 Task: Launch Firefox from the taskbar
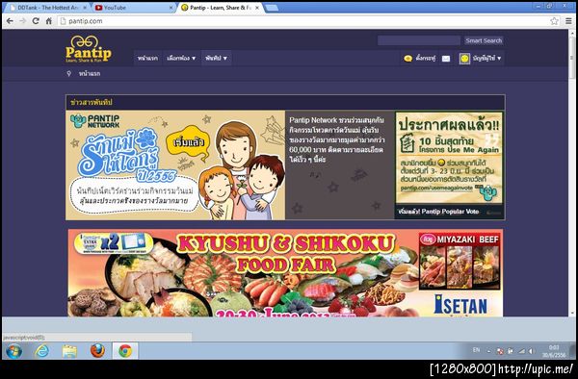coord(97,351)
